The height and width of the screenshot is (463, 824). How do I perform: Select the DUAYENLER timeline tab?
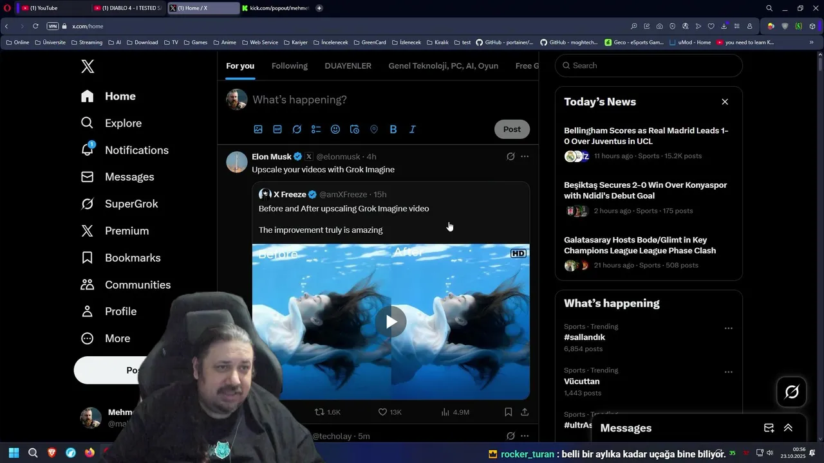click(348, 66)
